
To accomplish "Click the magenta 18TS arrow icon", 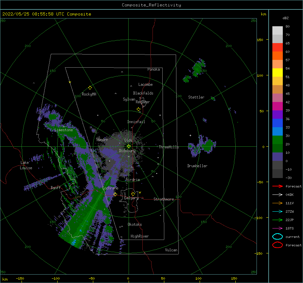I will 277,228.
